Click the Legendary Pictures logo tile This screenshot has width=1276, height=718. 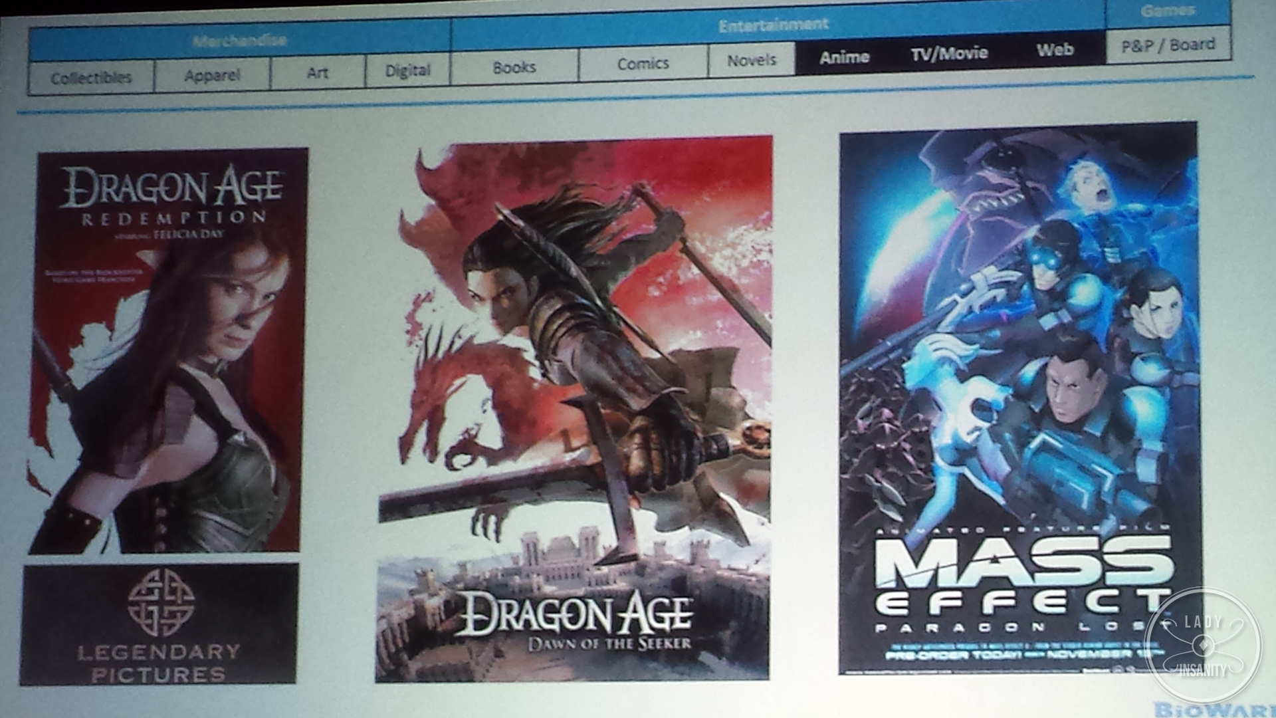pyautogui.click(x=159, y=624)
